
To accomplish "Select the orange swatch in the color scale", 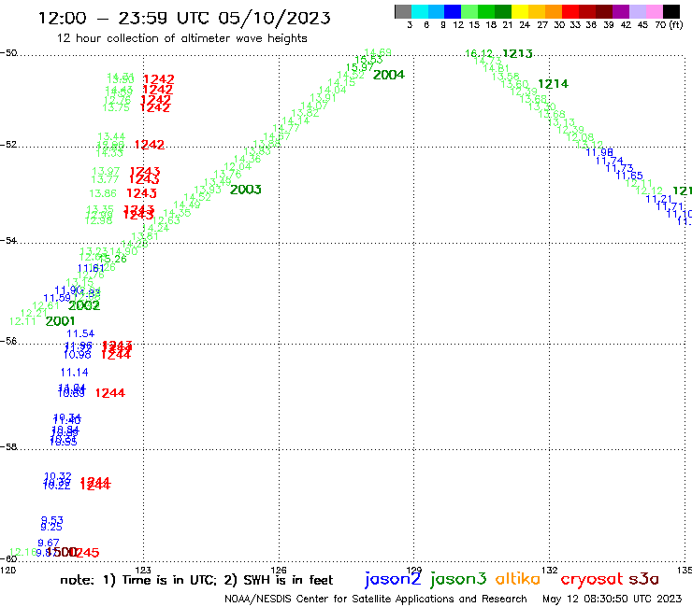I will coord(554,12).
